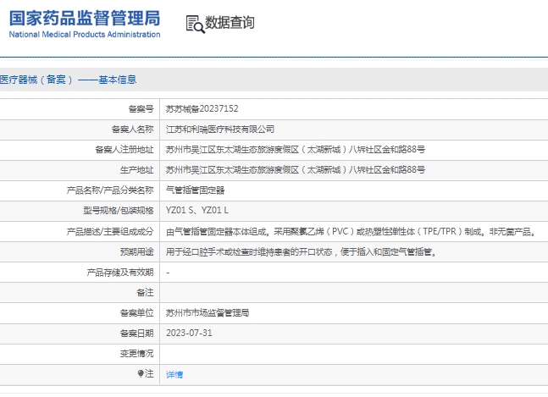
Task: Click the 备案人名称 row label
Action: click(133, 130)
